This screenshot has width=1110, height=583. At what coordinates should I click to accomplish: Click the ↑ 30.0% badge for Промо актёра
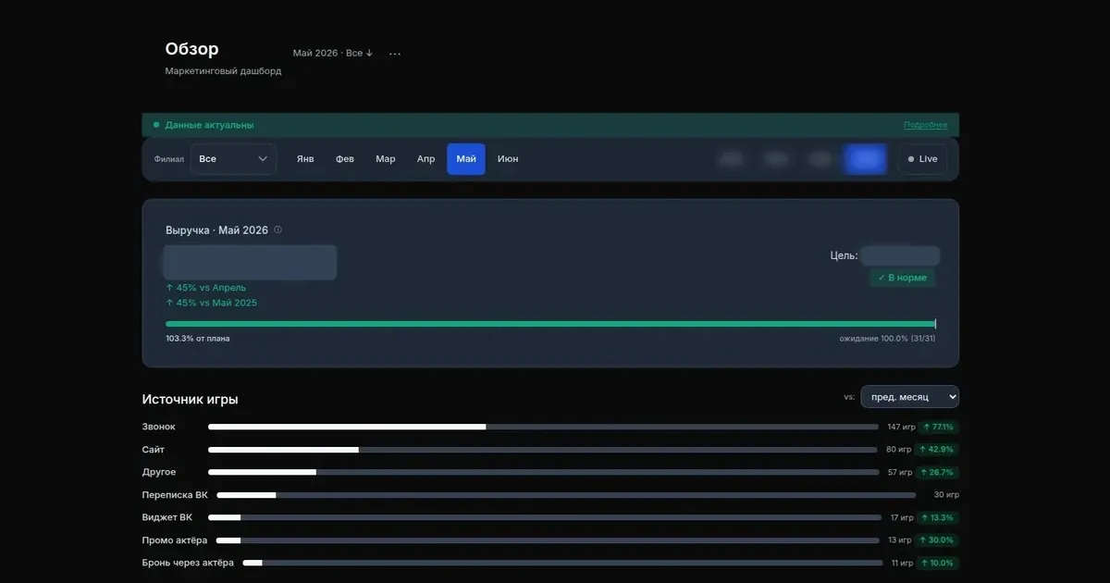[x=937, y=540]
